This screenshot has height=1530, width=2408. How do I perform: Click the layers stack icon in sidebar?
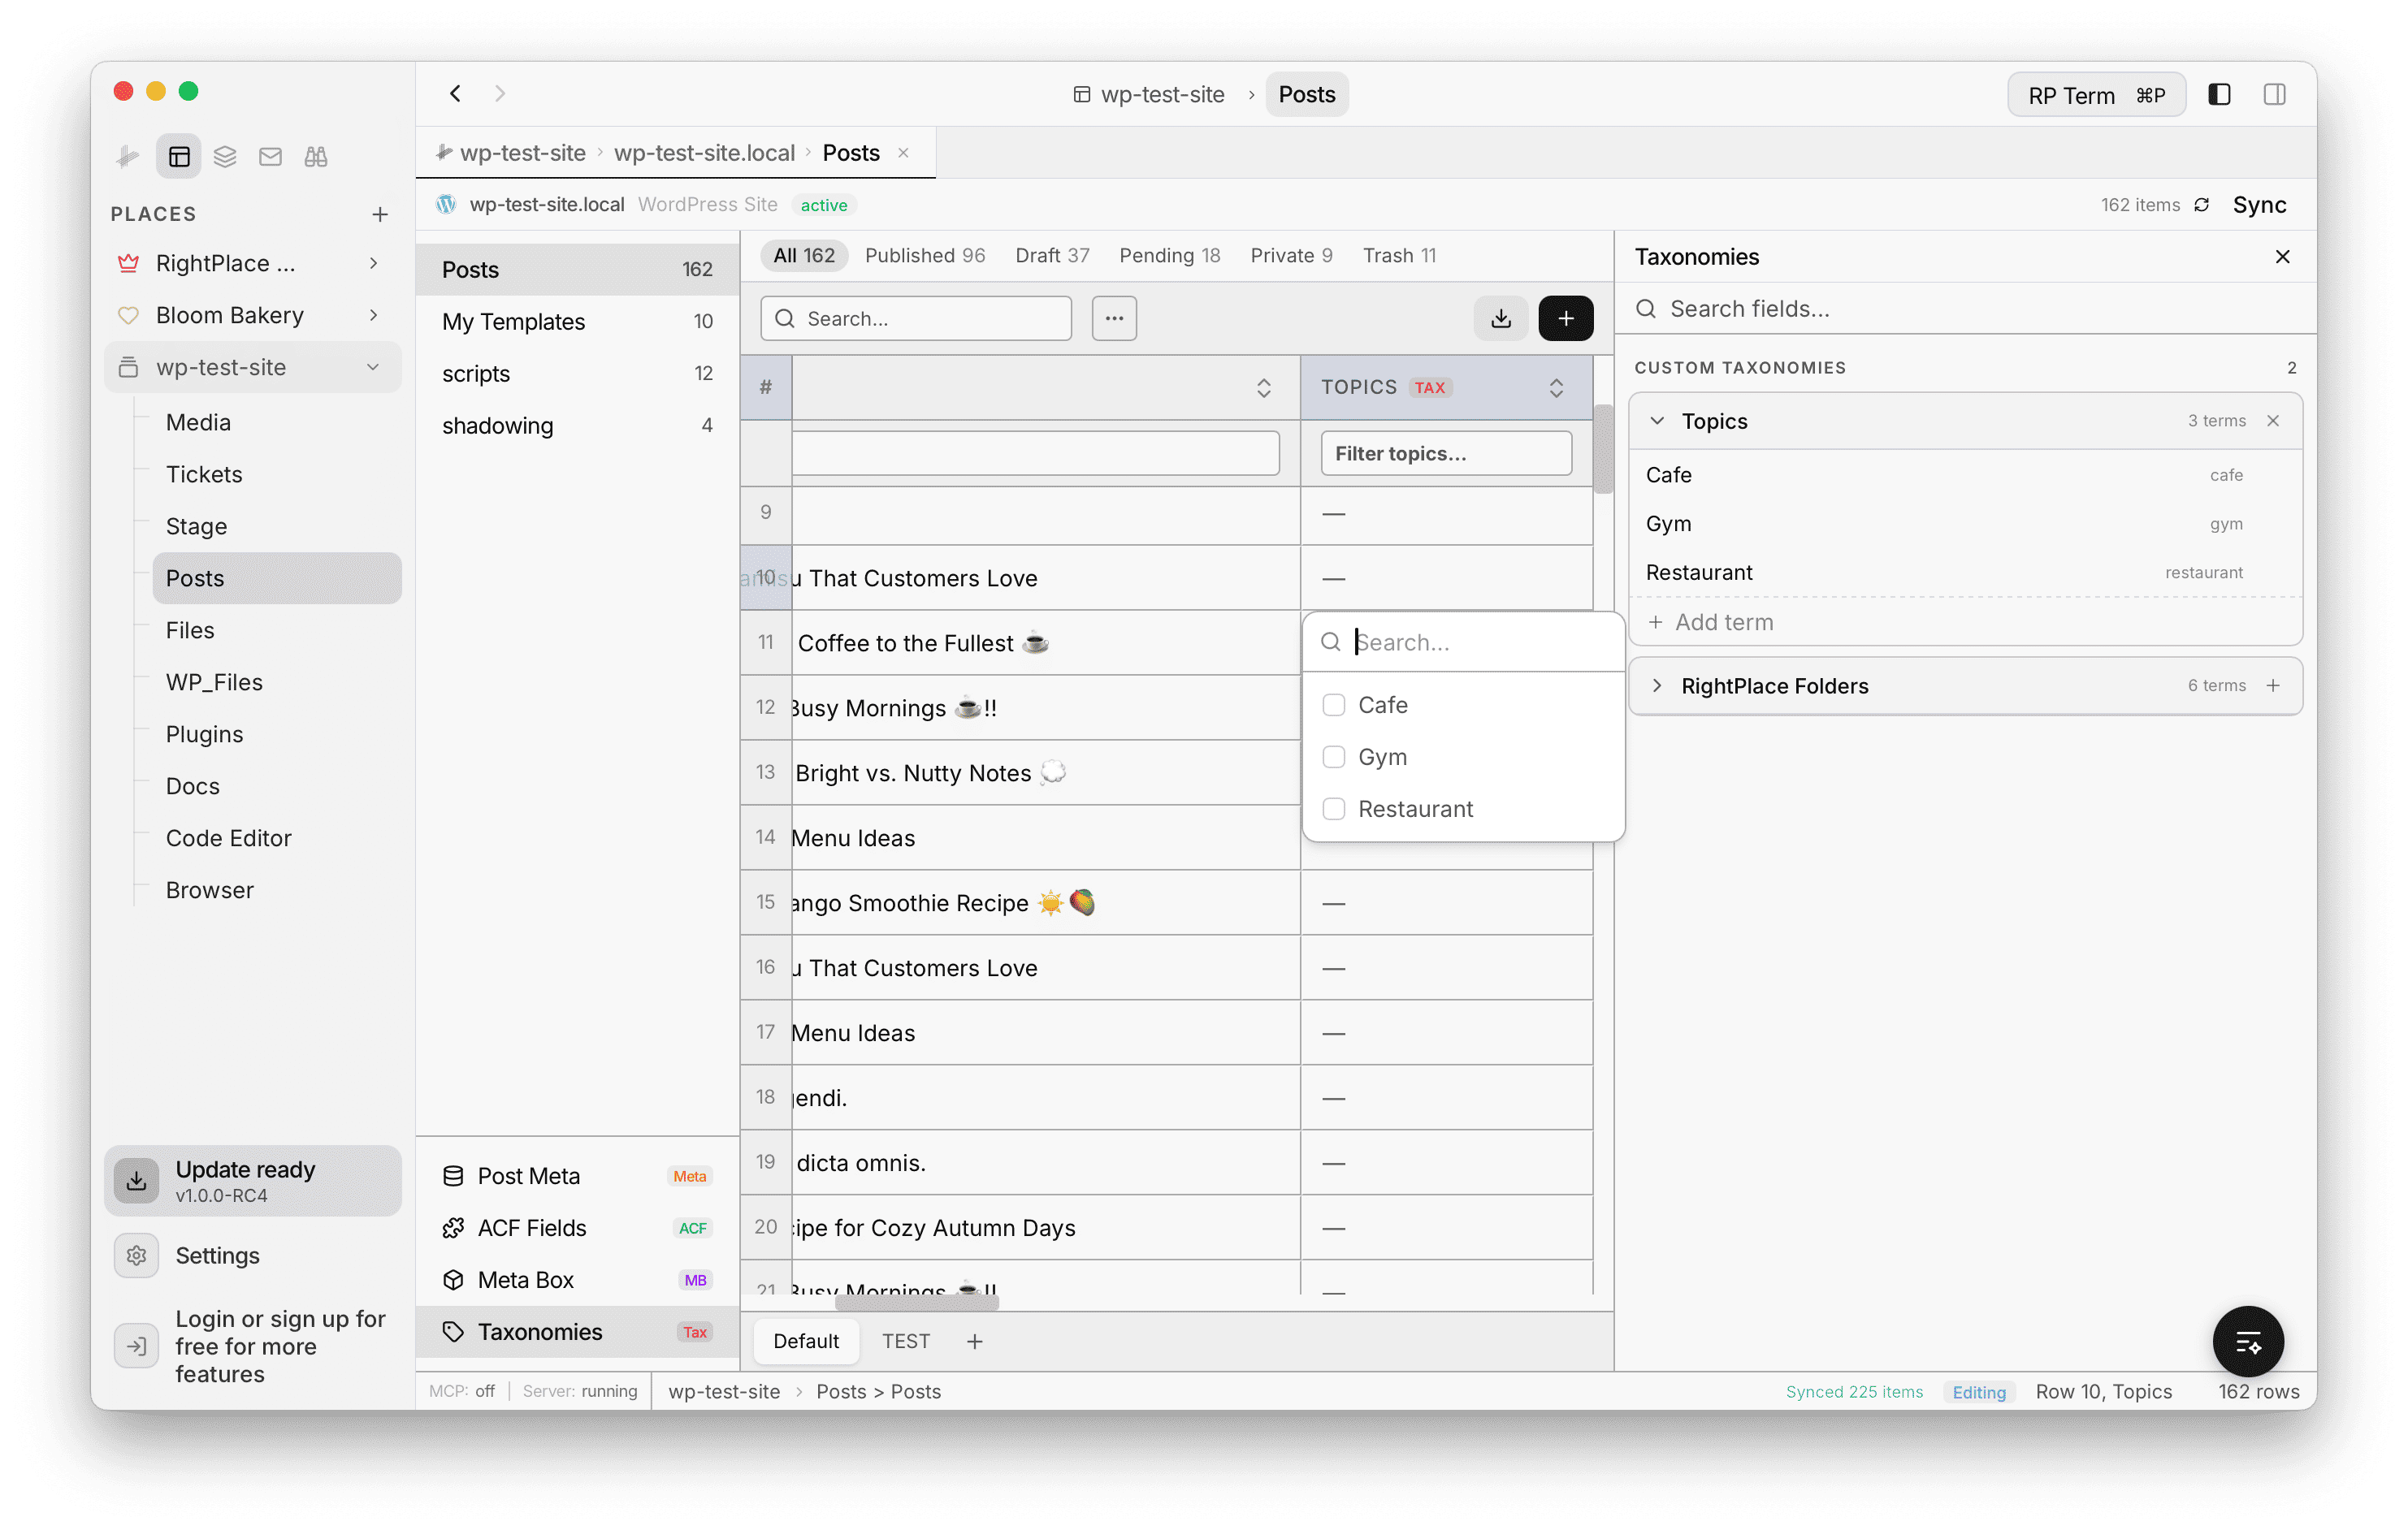click(x=225, y=157)
